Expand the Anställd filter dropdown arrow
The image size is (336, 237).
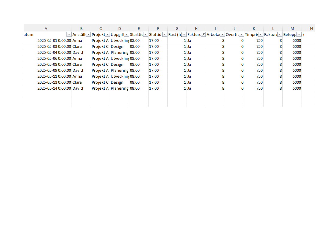pyautogui.click(x=88, y=34)
